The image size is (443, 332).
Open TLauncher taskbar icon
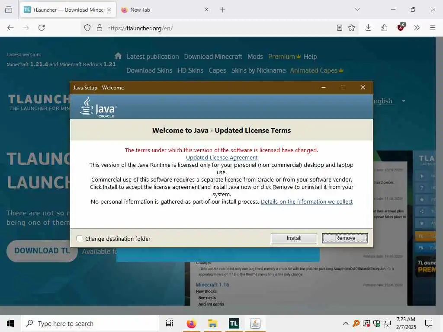tap(234, 323)
